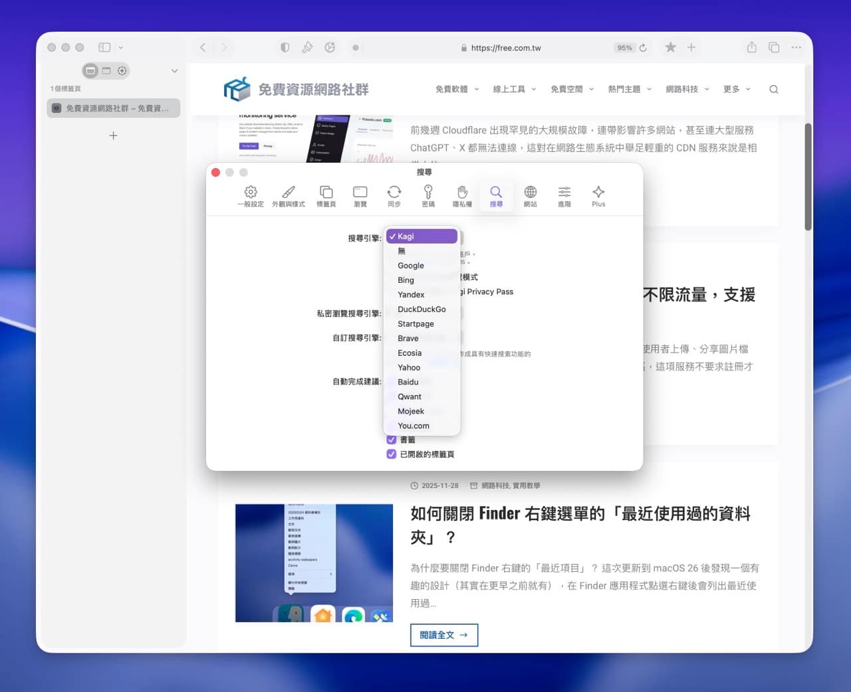Viewport: 851px width, 692px height.
Task: Click the share icon in the browser toolbar
Action: [751, 47]
